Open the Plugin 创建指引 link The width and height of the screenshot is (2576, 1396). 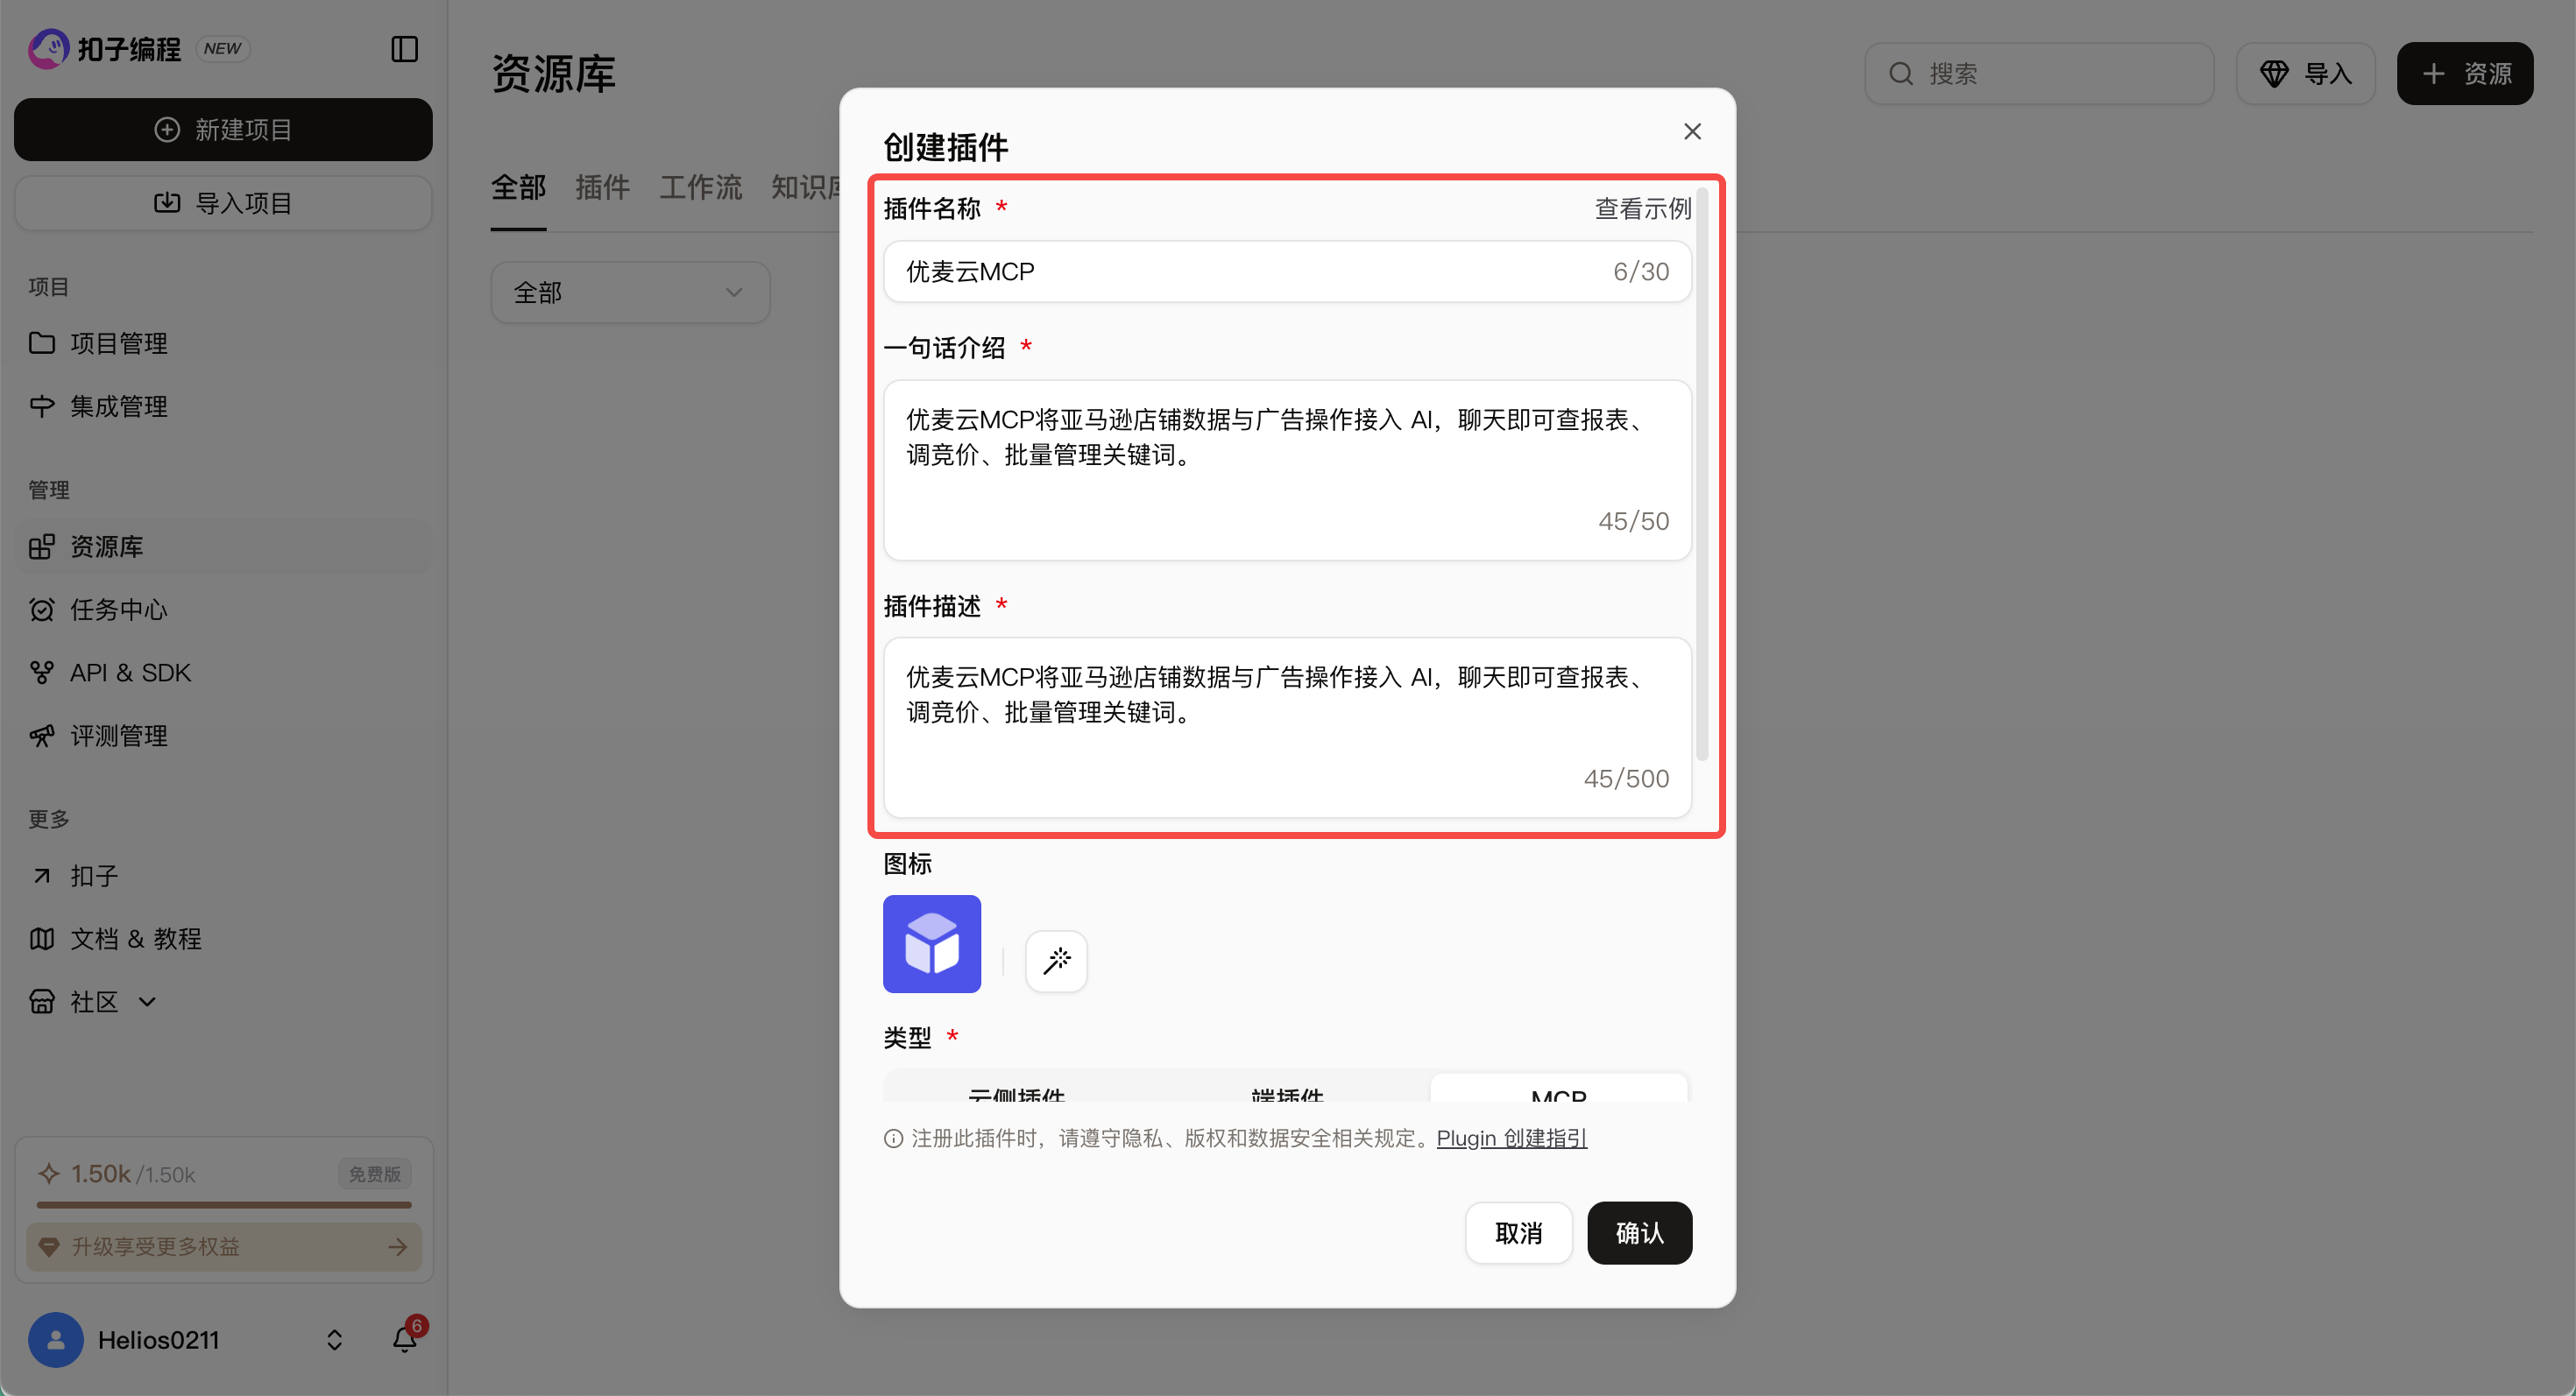[1512, 1139]
